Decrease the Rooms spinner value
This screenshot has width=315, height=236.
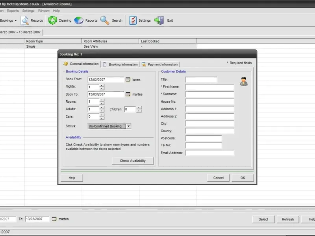pos(102,103)
